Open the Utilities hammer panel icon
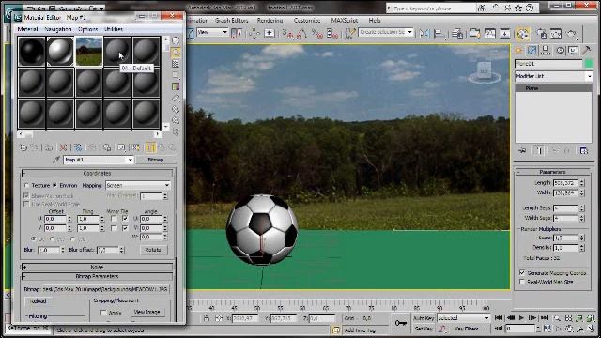Screen dimensions: 601x338 (586, 50)
